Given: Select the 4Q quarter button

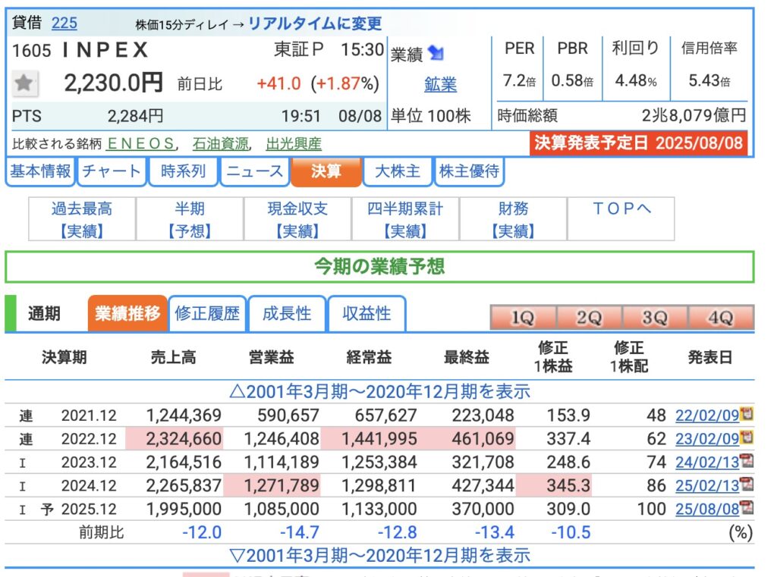Looking at the screenshot, I should click(x=721, y=318).
